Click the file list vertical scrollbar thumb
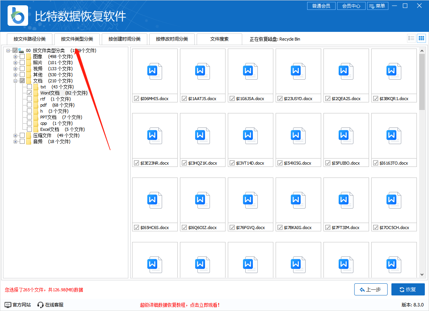 tap(422, 82)
